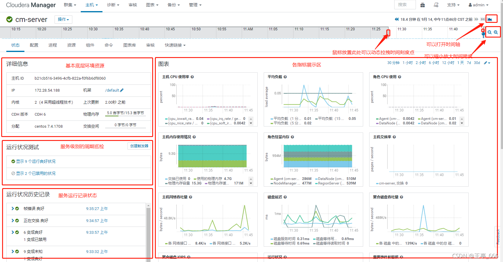Click the admin user icon
Image resolution: width=503 pixels, height=262 pixels.
coord(470,5)
